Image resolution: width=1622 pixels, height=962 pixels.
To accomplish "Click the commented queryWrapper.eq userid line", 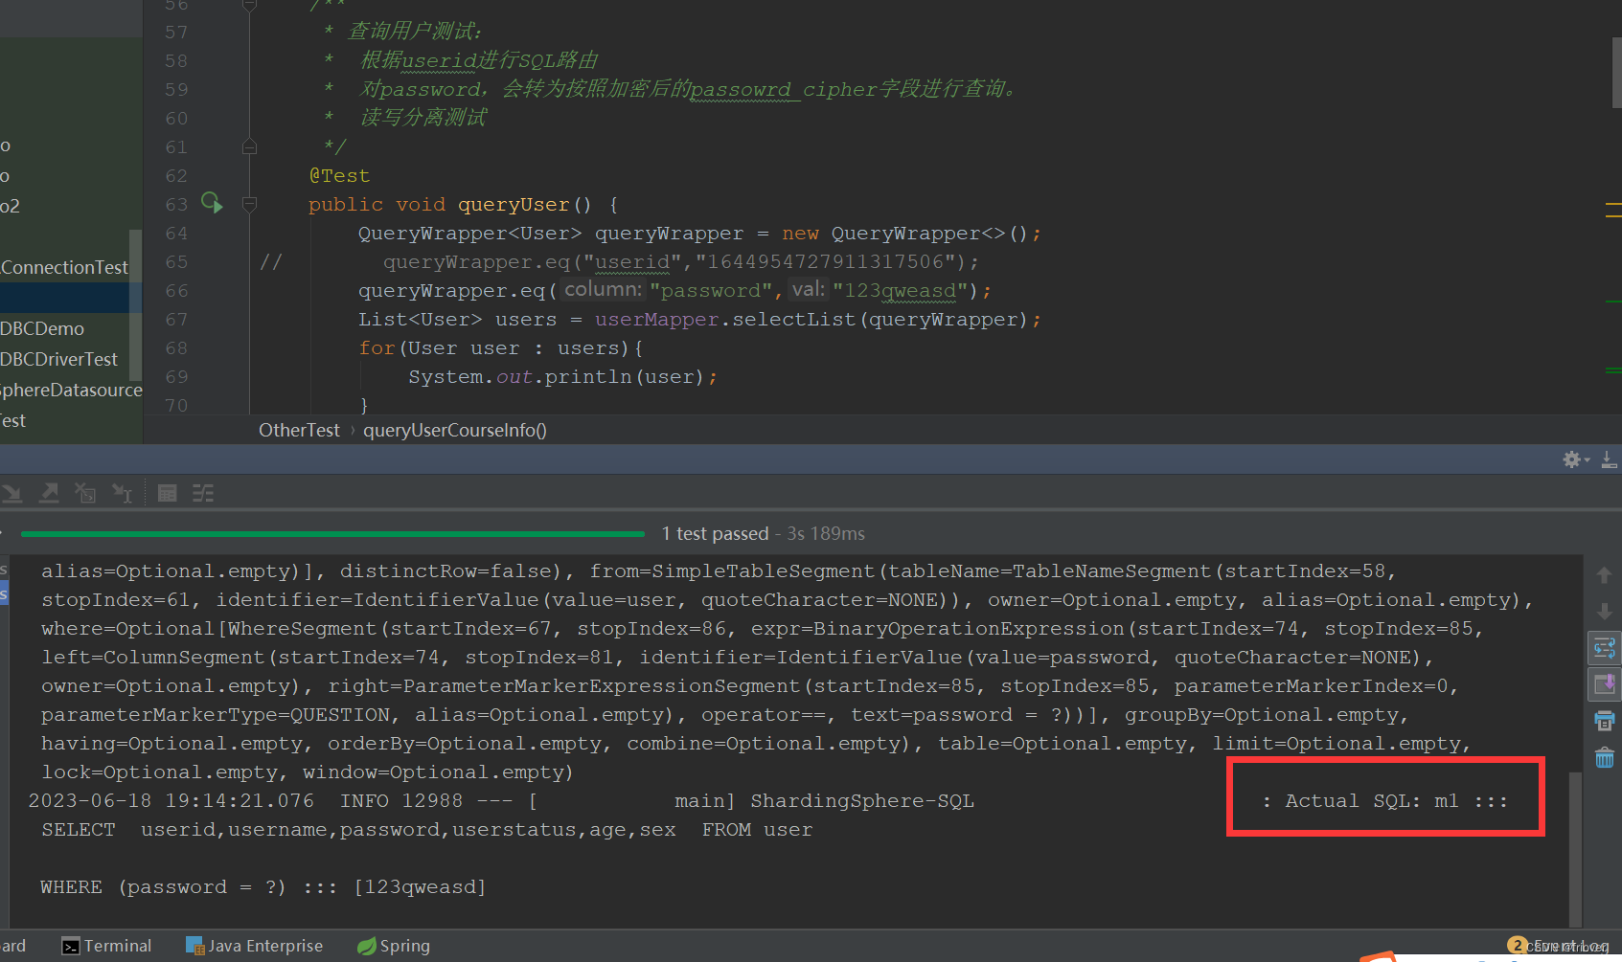I will [681, 261].
